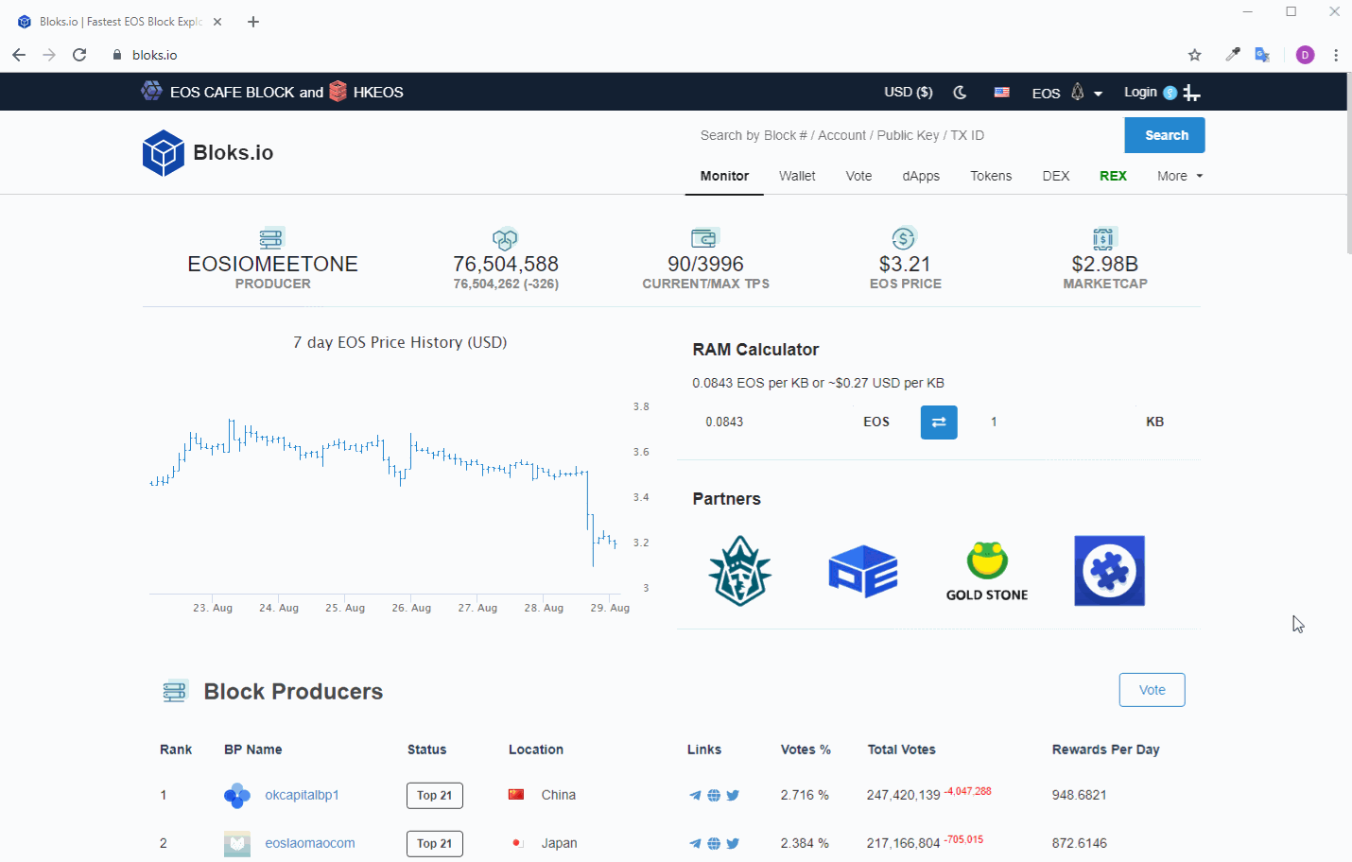Click the producer server icon

tap(271, 238)
